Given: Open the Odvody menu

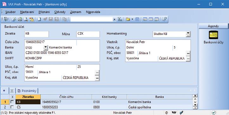Looking at the screenshot, I should (60, 12).
